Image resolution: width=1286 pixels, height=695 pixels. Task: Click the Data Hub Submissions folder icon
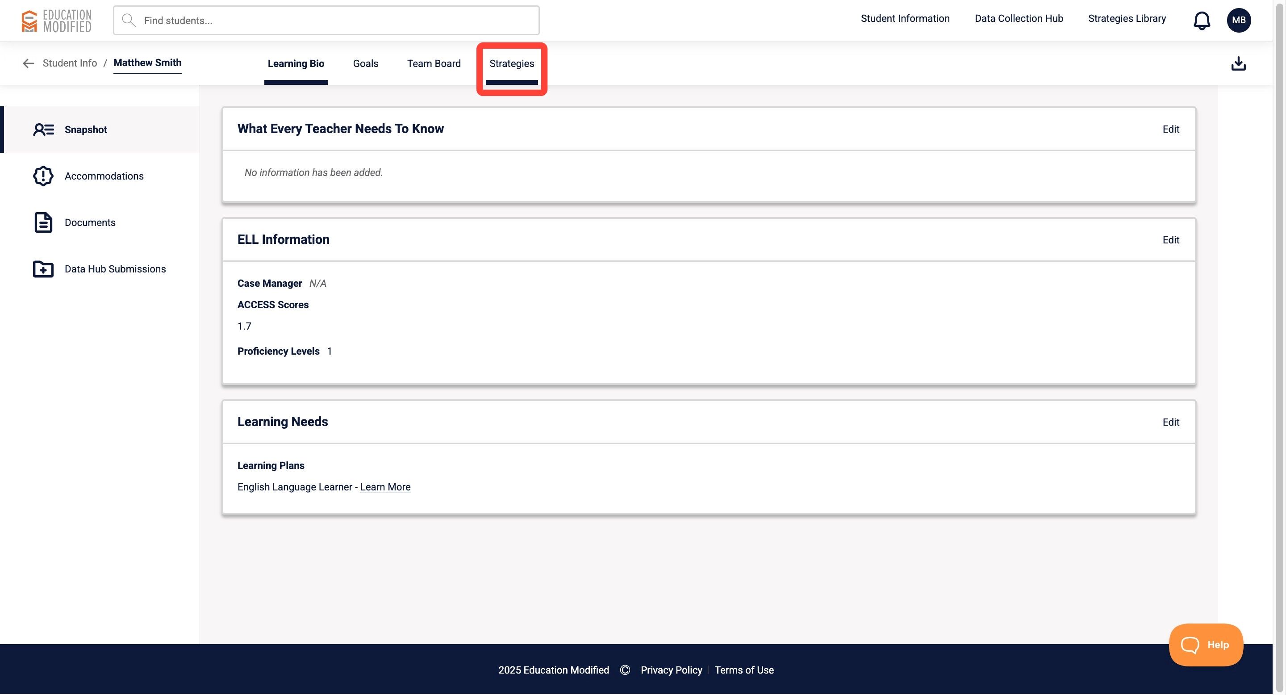coord(43,269)
